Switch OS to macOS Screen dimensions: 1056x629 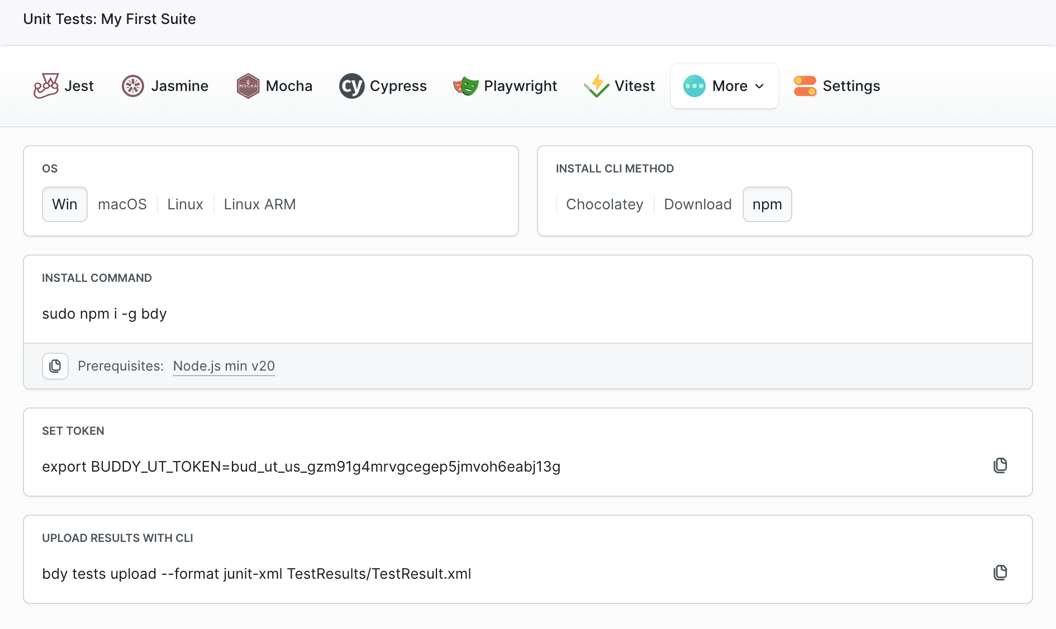[x=122, y=204]
